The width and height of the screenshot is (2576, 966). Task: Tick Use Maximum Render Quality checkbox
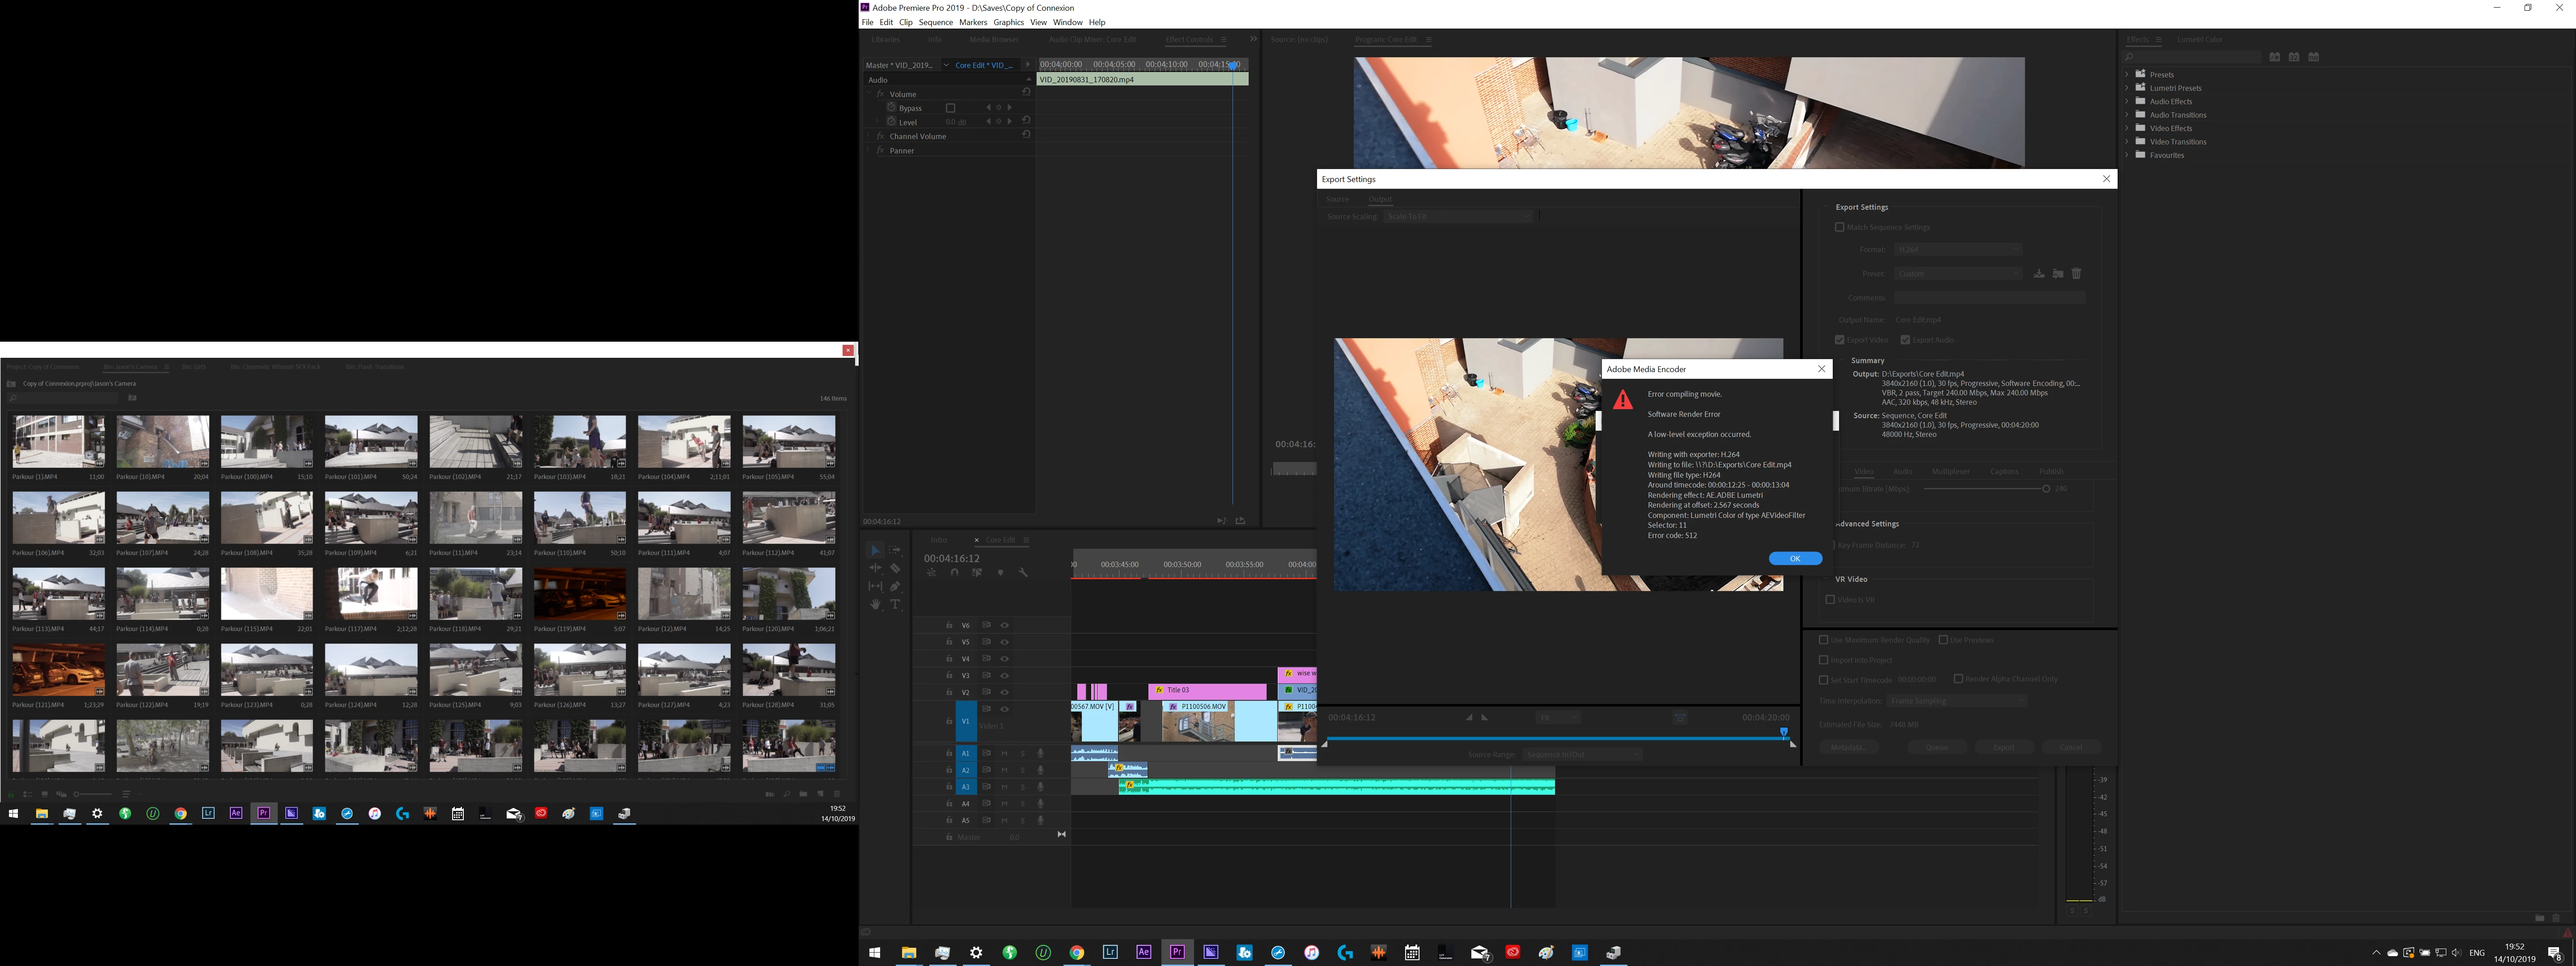pyautogui.click(x=1823, y=640)
